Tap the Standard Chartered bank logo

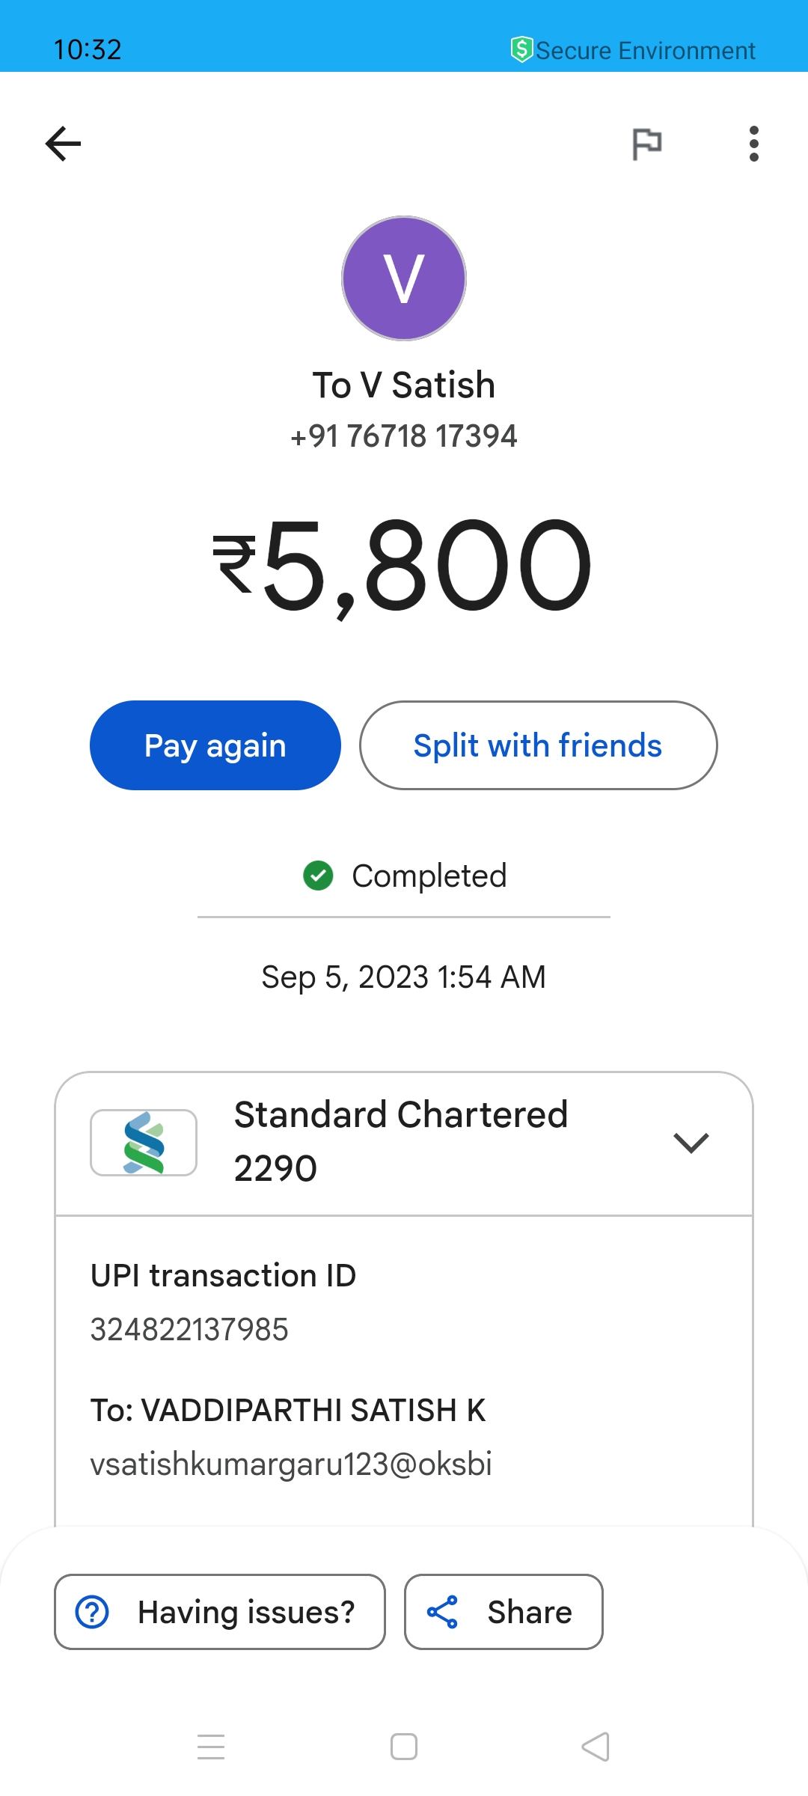[x=144, y=1143]
